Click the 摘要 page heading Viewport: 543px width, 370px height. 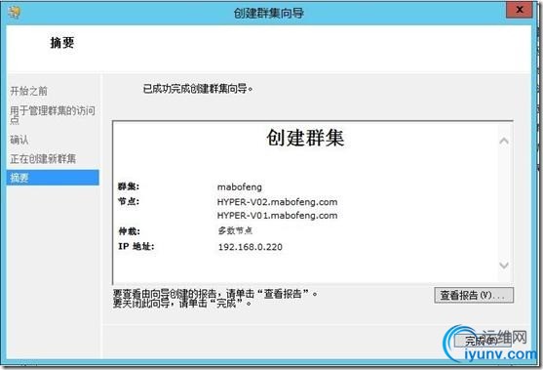coord(62,43)
